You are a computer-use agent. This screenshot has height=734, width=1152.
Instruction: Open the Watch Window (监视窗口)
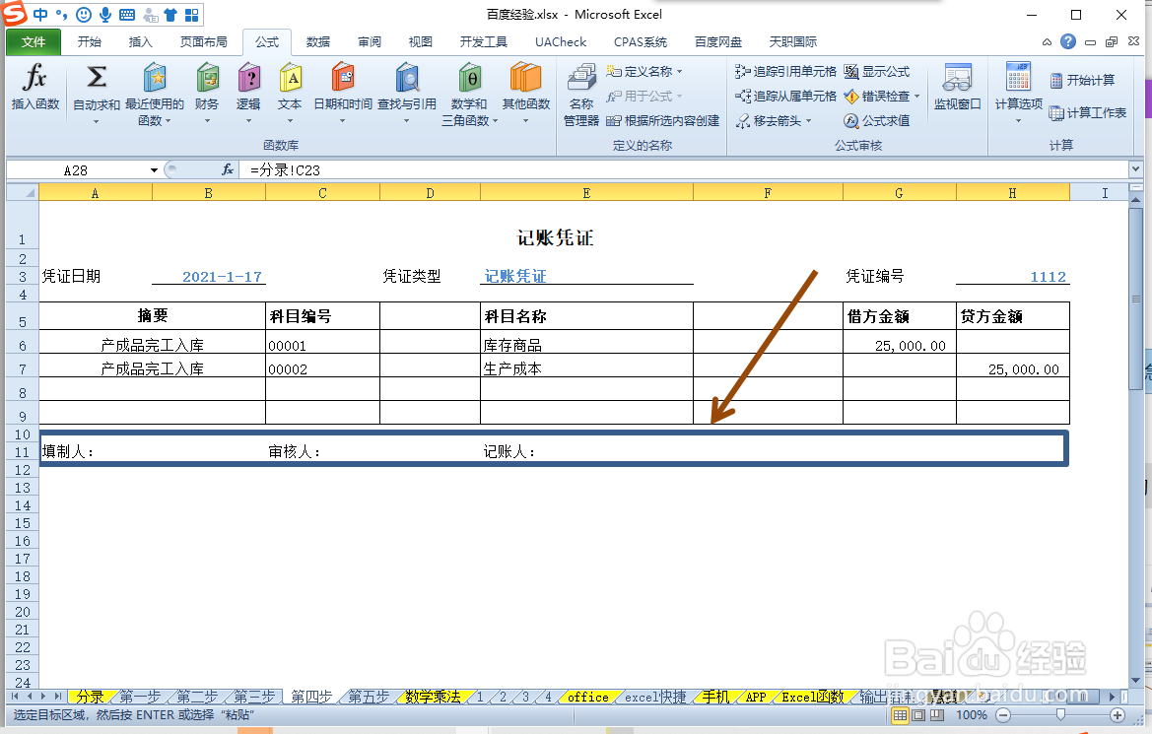click(x=957, y=87)
